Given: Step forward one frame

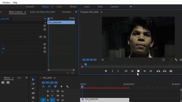Looking at the screenshot, I should (145, 71).
